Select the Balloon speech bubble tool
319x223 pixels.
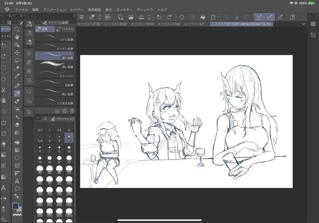[x=17, y=189]
